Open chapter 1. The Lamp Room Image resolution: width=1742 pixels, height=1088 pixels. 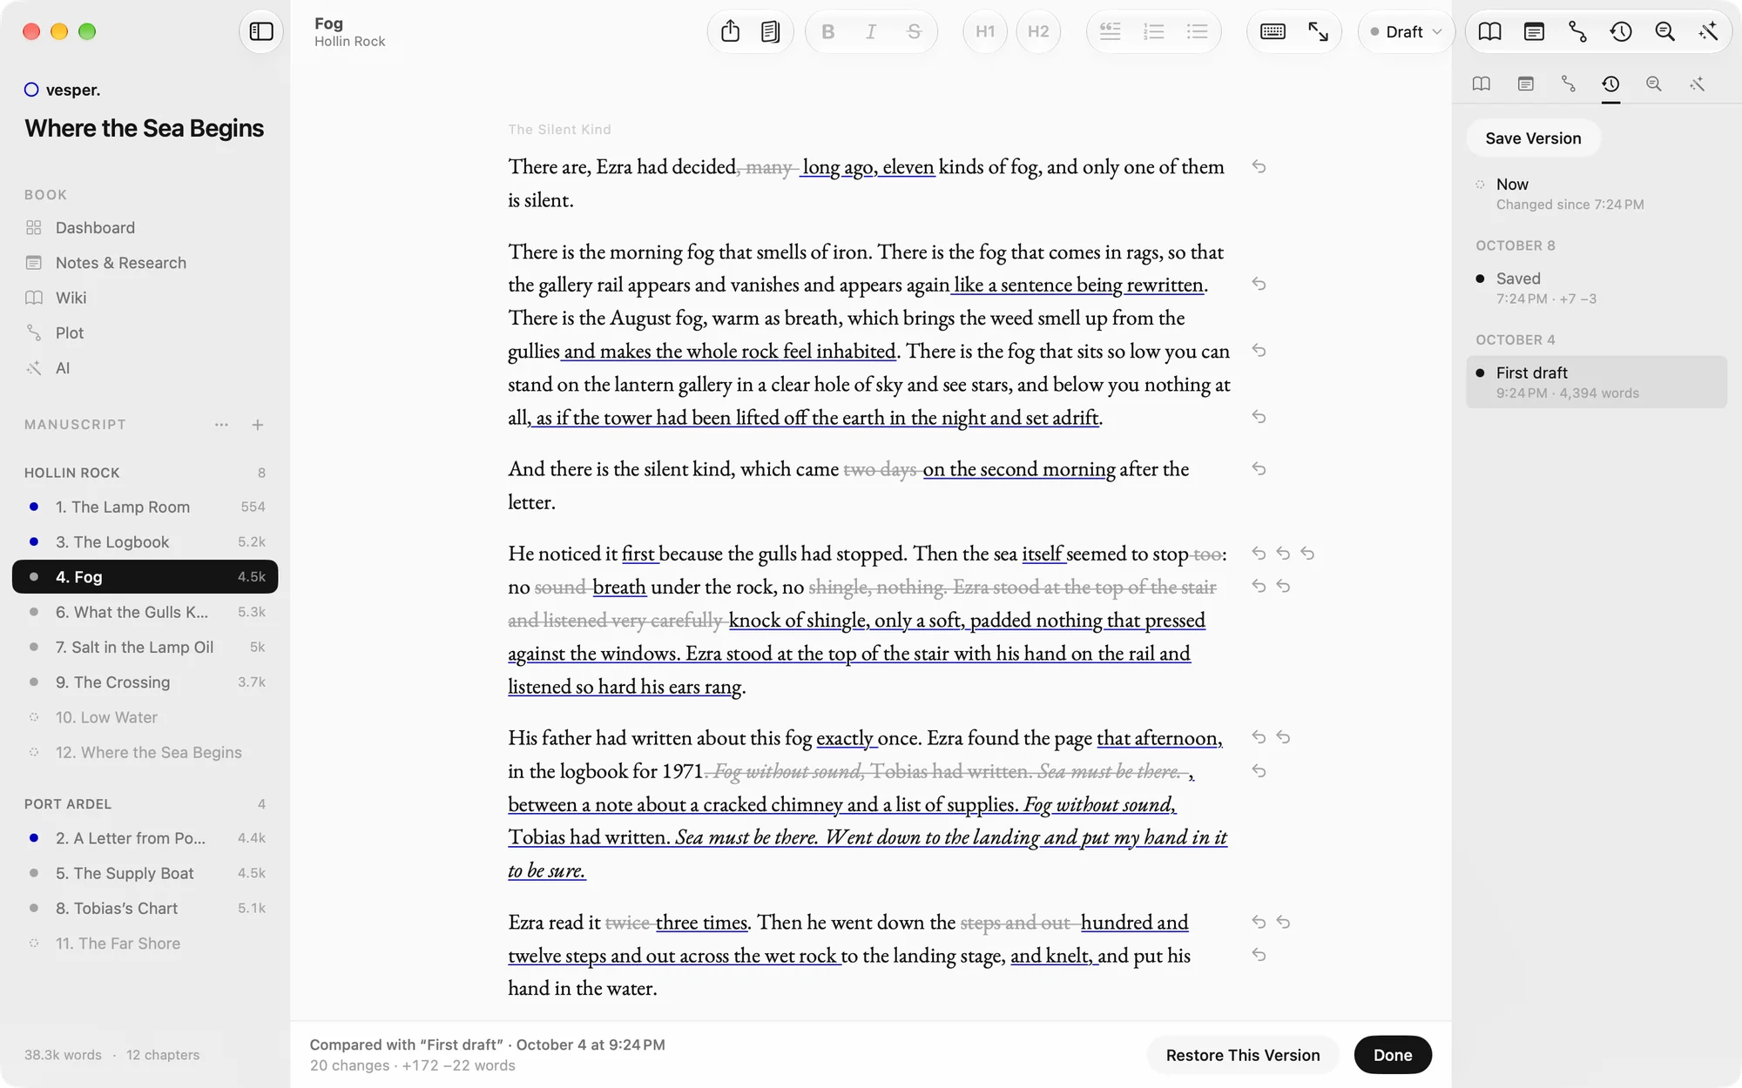[145, 507]
